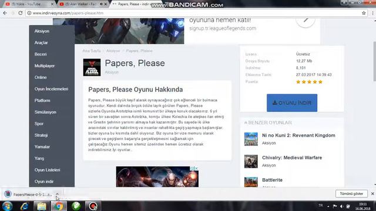Open Platform category in sidebar
The width and height of the screenshot is (376, 211).
[x=42, y=100]
